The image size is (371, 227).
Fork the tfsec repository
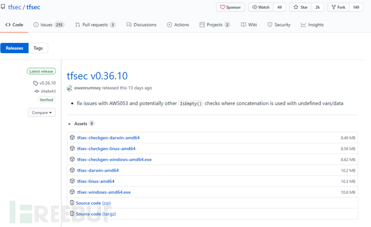[x=339, y=8]
